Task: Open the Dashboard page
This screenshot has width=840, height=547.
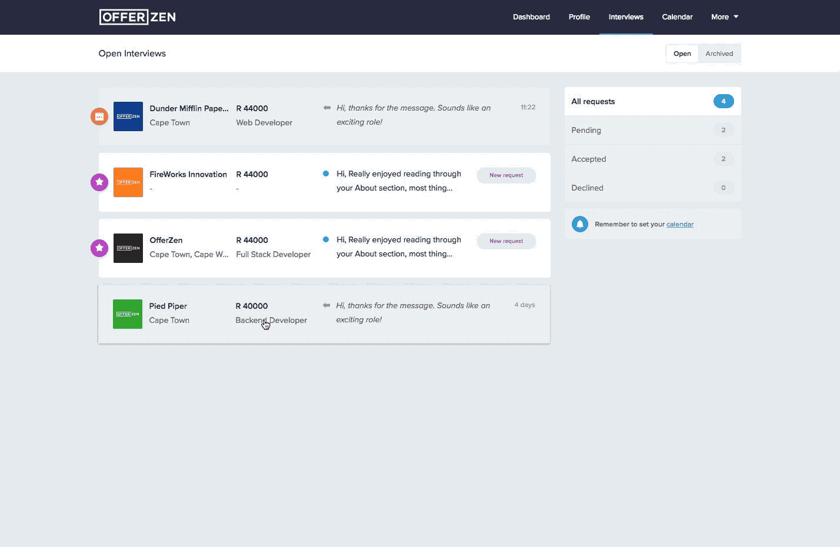Action: 531,17
